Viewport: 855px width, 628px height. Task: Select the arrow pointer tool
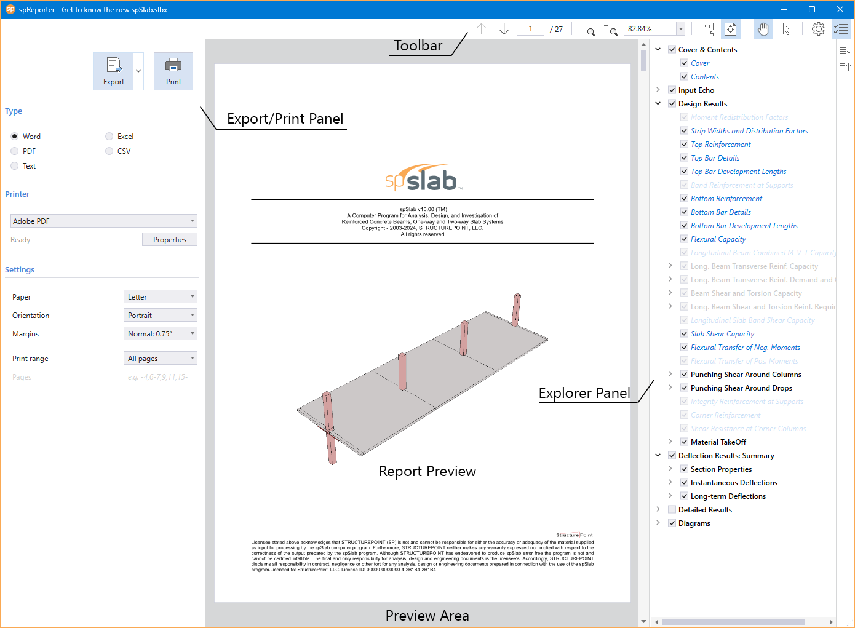(x=786, y=29)
